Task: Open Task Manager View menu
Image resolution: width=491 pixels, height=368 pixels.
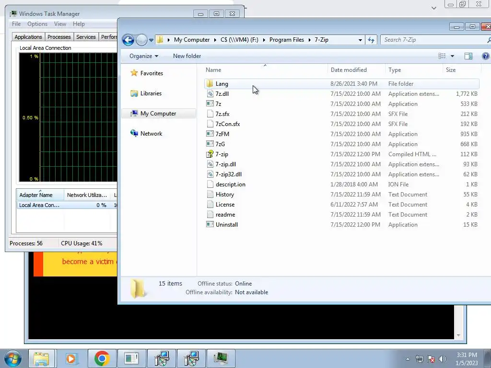Action: pyautogui.click(x=60, y=24)
